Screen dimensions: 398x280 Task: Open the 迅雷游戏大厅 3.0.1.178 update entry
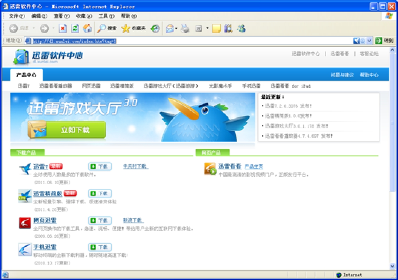pos(297,126)
